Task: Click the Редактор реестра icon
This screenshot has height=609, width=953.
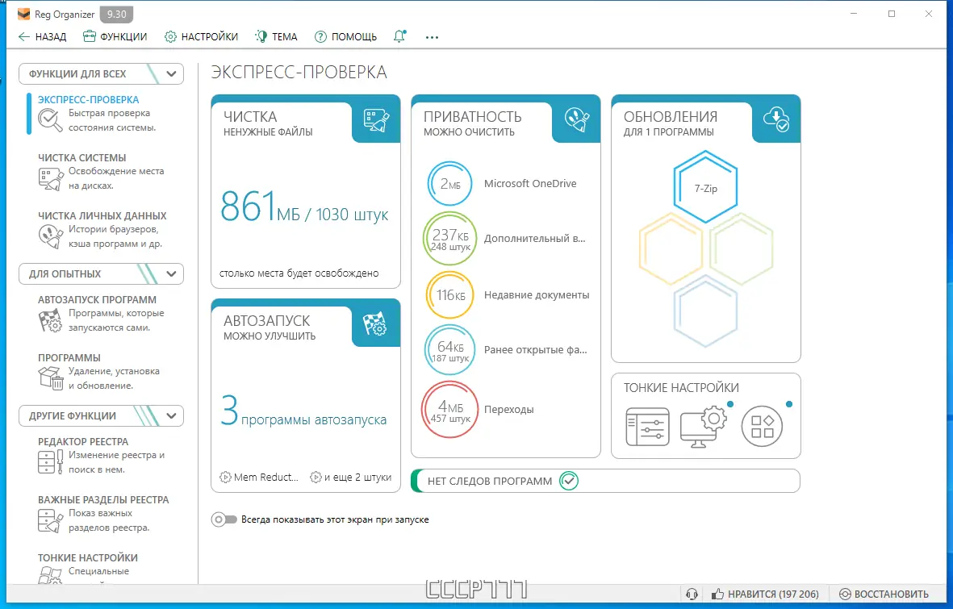Action: tap(51, 462)
